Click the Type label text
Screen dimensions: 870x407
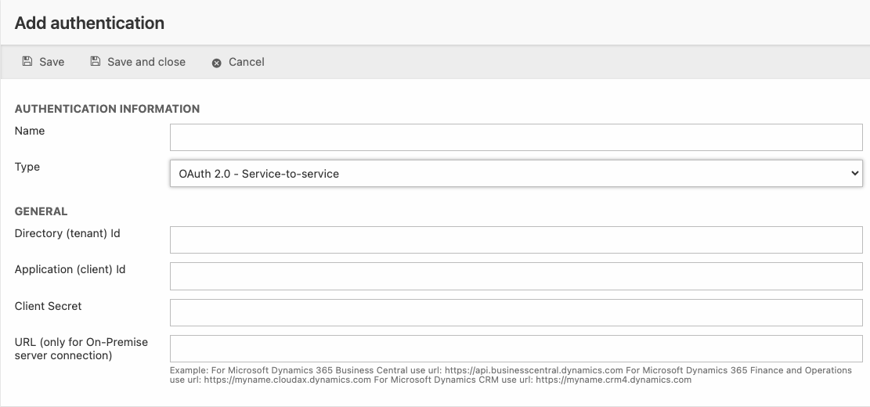(27, 167)
